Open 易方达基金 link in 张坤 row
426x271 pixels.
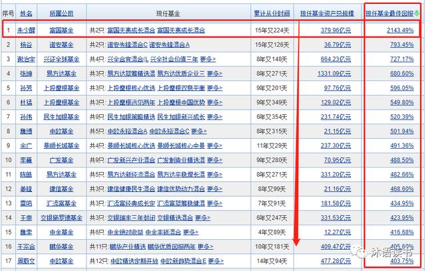[x=61, y=74]
